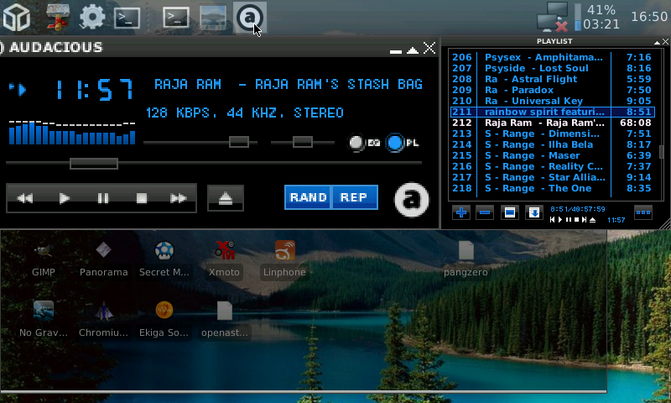Toggle the PL playlist window button
The width and height of the screenshot is (671, 403).
point(403,143)
